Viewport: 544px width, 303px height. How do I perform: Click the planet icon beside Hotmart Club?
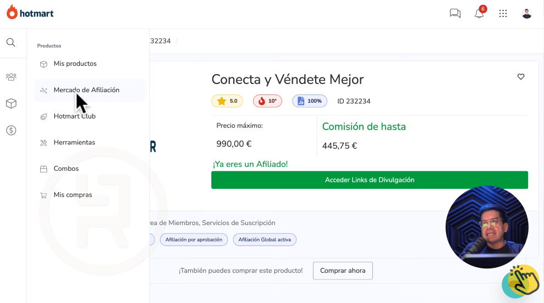coord(43,117)
